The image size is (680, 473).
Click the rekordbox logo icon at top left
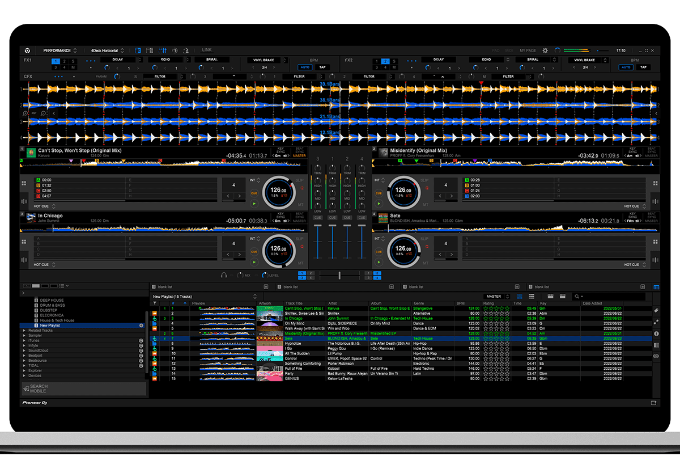point(27,50)
